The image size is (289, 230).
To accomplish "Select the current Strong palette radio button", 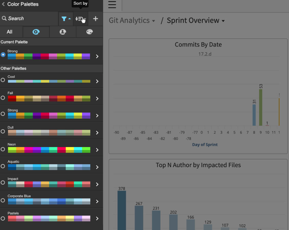I will point(3,55).
